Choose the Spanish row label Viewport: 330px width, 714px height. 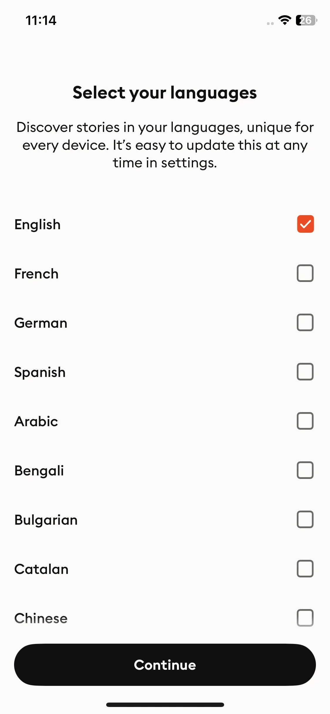pyautogui.click(x=40, y=373)
